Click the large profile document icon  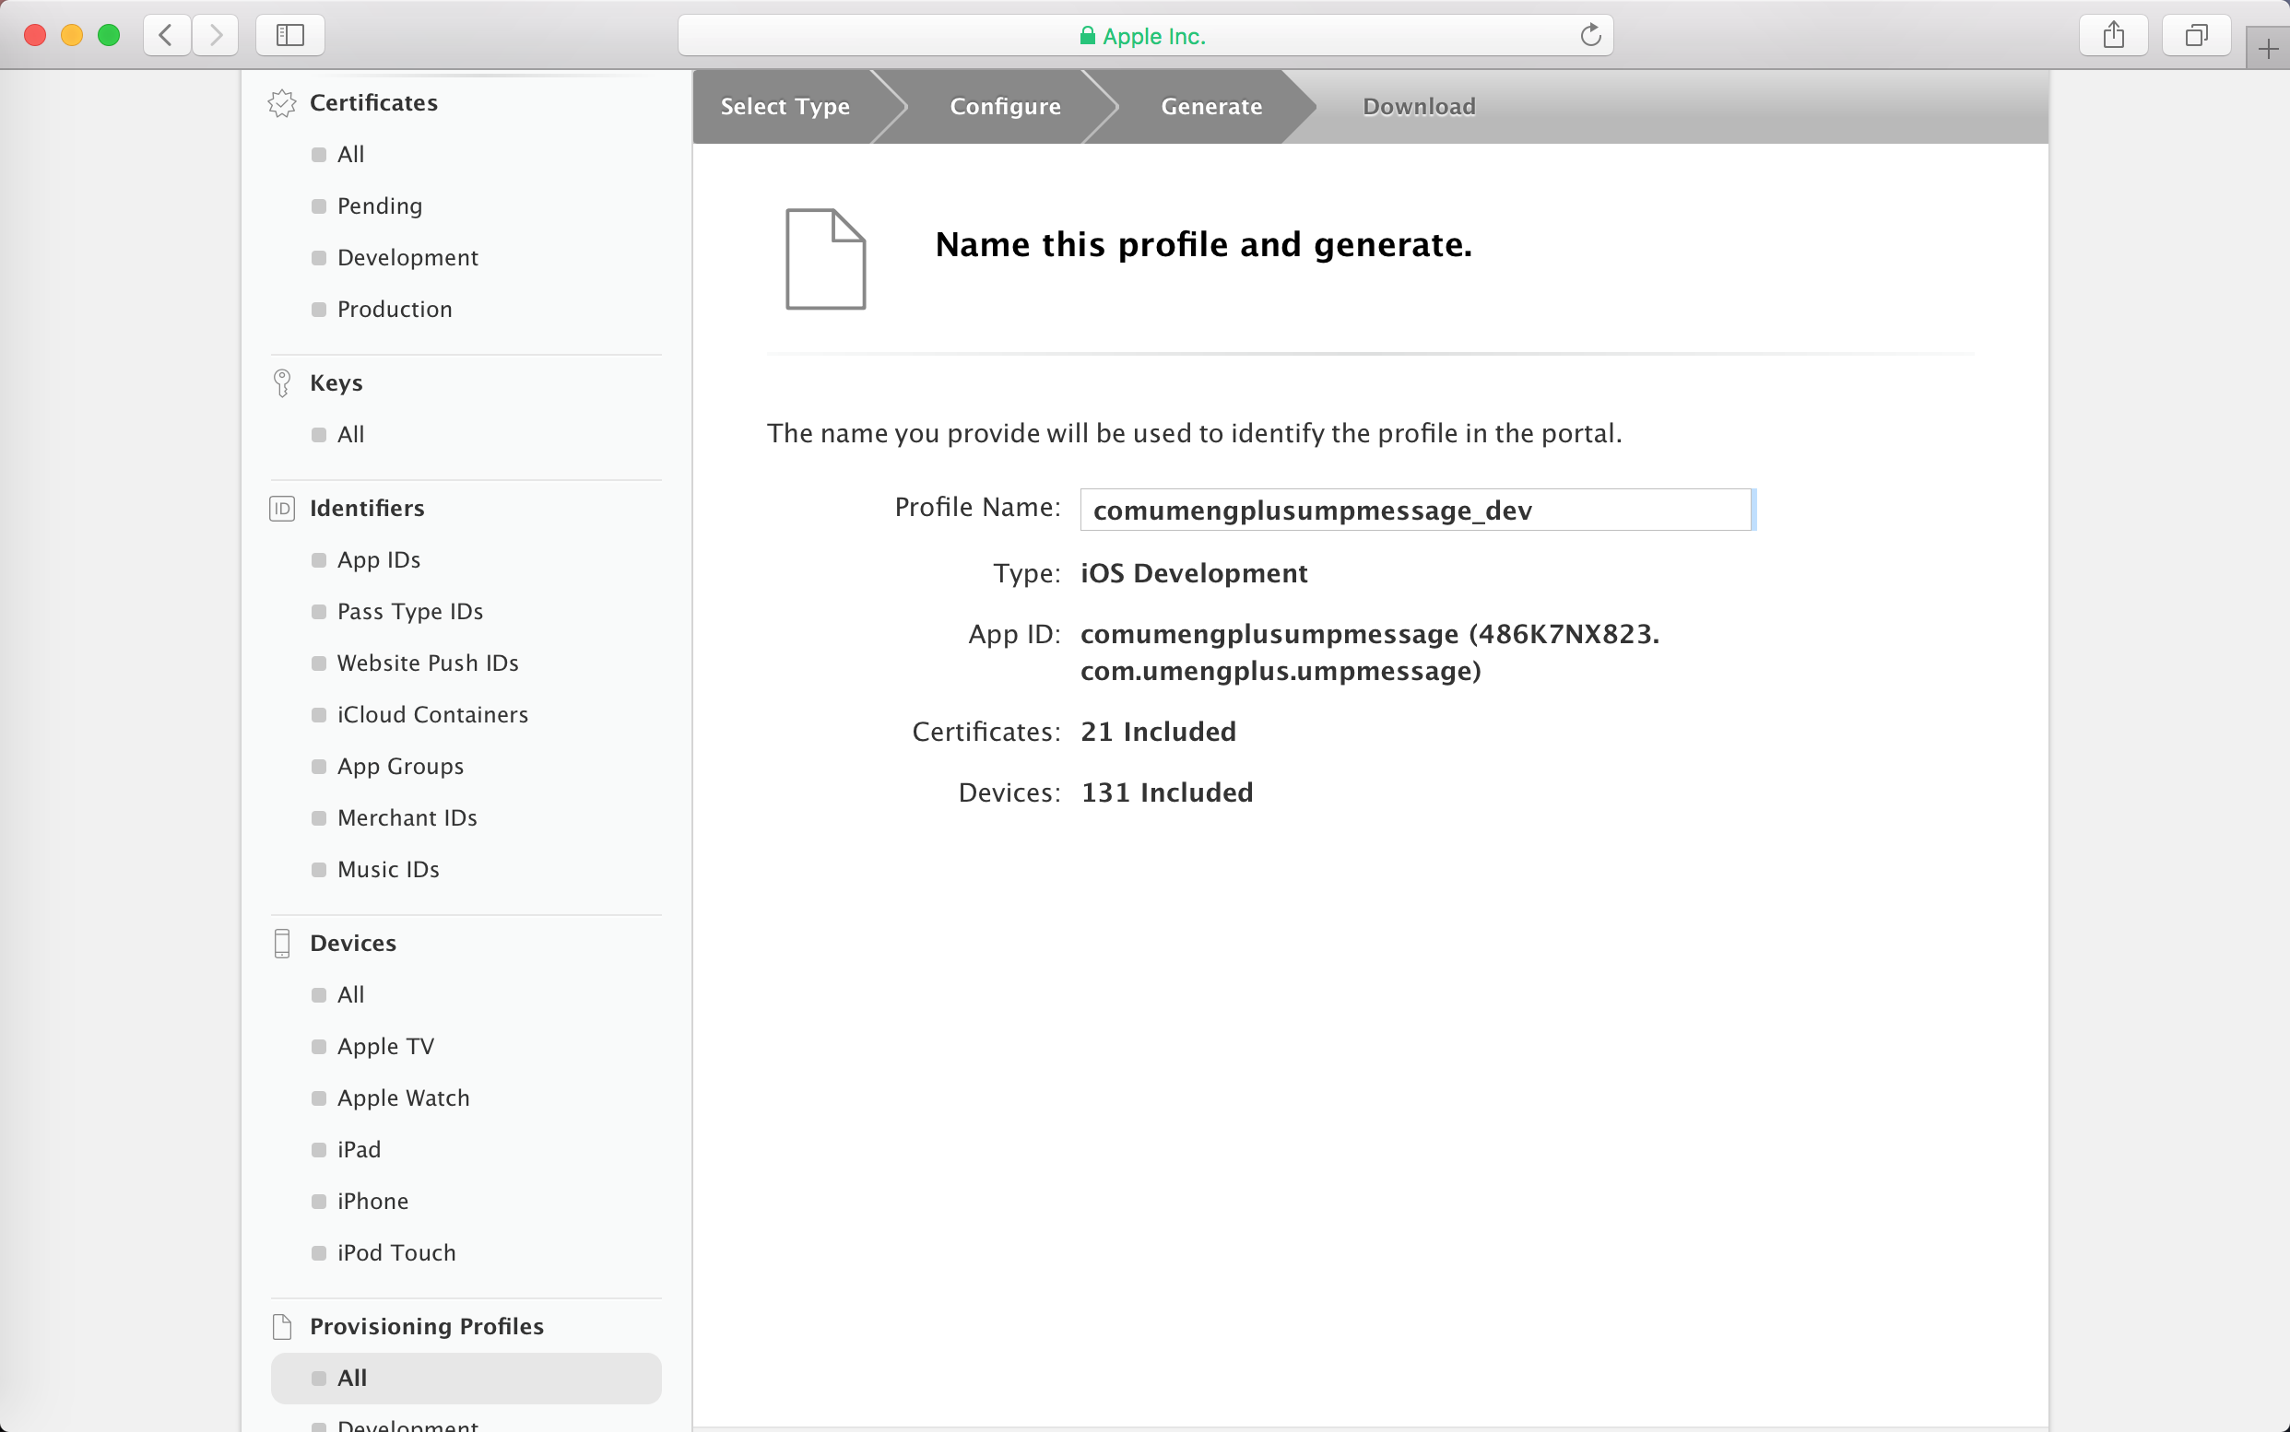point(825,259)
